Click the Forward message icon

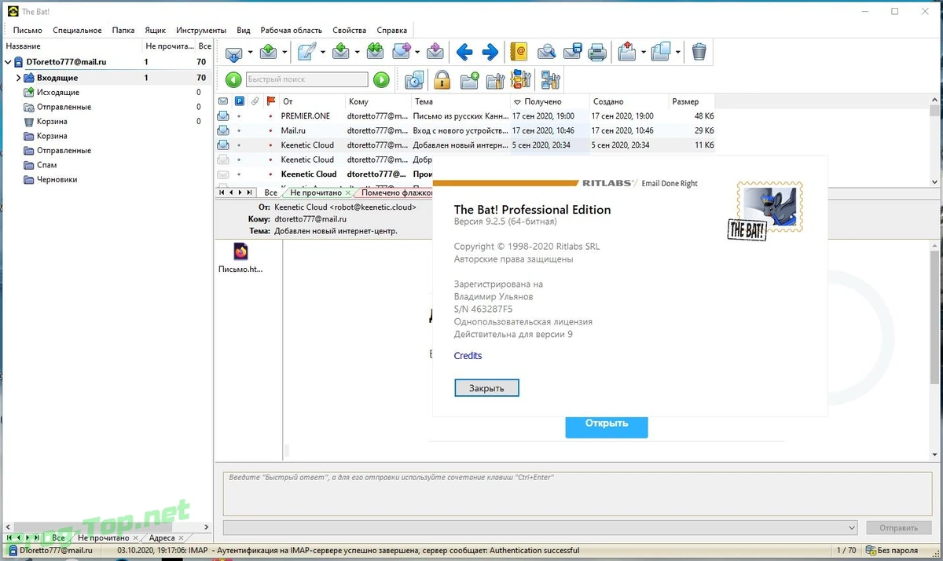402,53
